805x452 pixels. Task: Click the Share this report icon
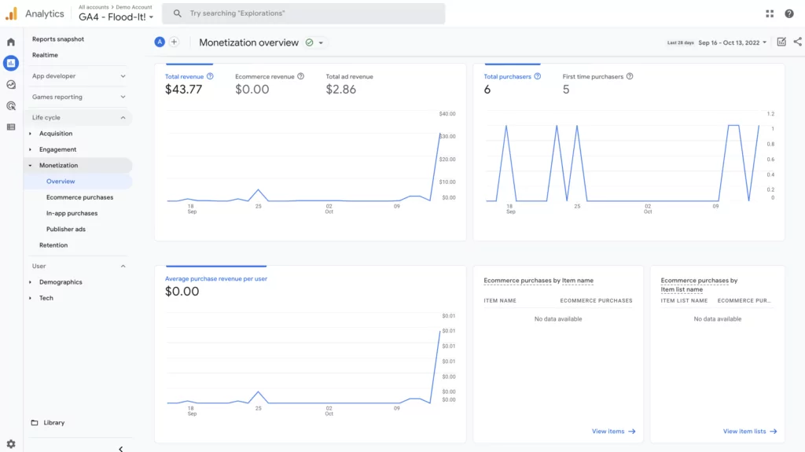click(x=797, y=42)
